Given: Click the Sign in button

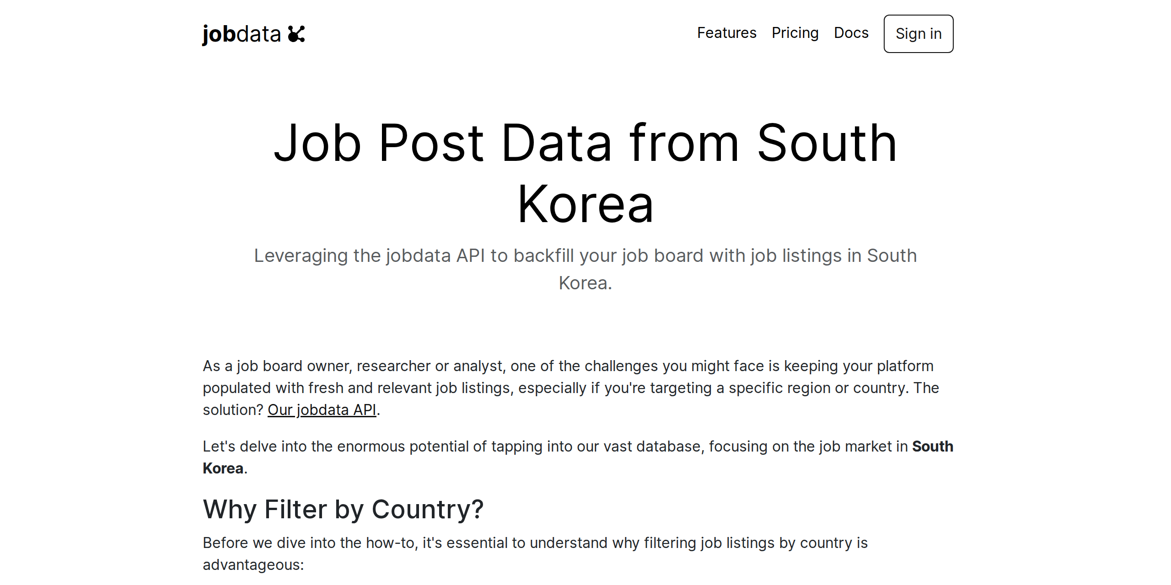Looking at the screenshot, I should [x=918, y=34].
